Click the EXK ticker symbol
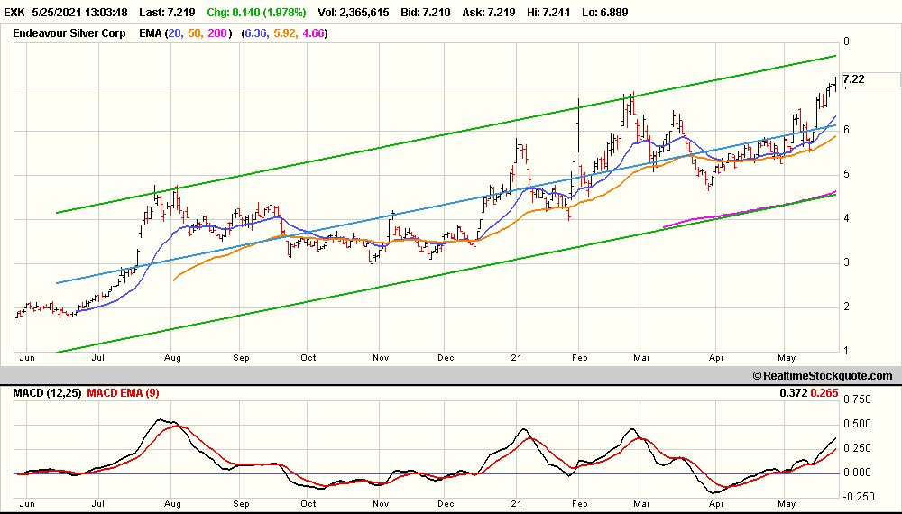 [14, 12]
